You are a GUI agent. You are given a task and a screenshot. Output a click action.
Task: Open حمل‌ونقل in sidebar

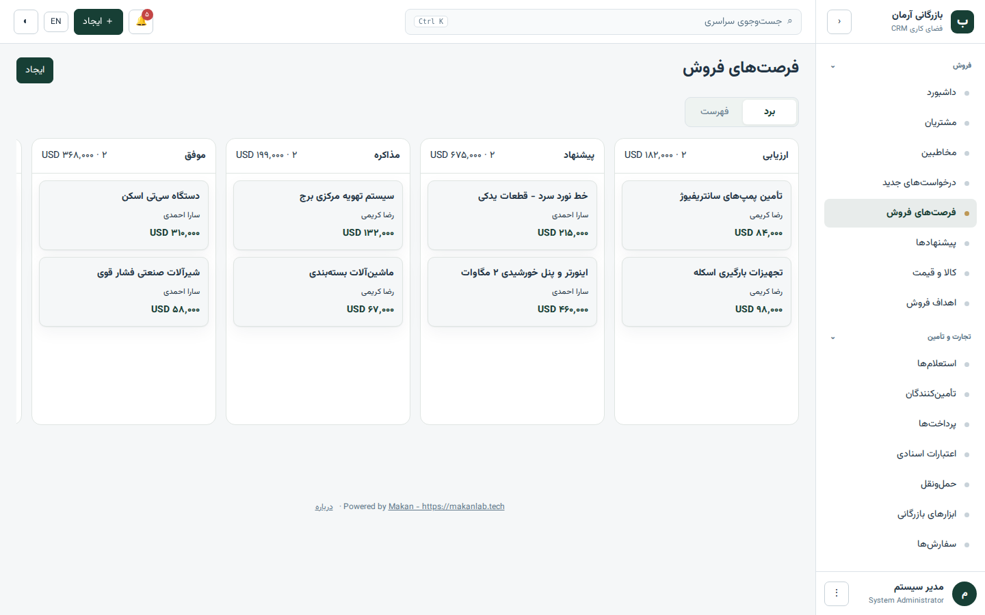pyautogui.click(x=900, y=484)
